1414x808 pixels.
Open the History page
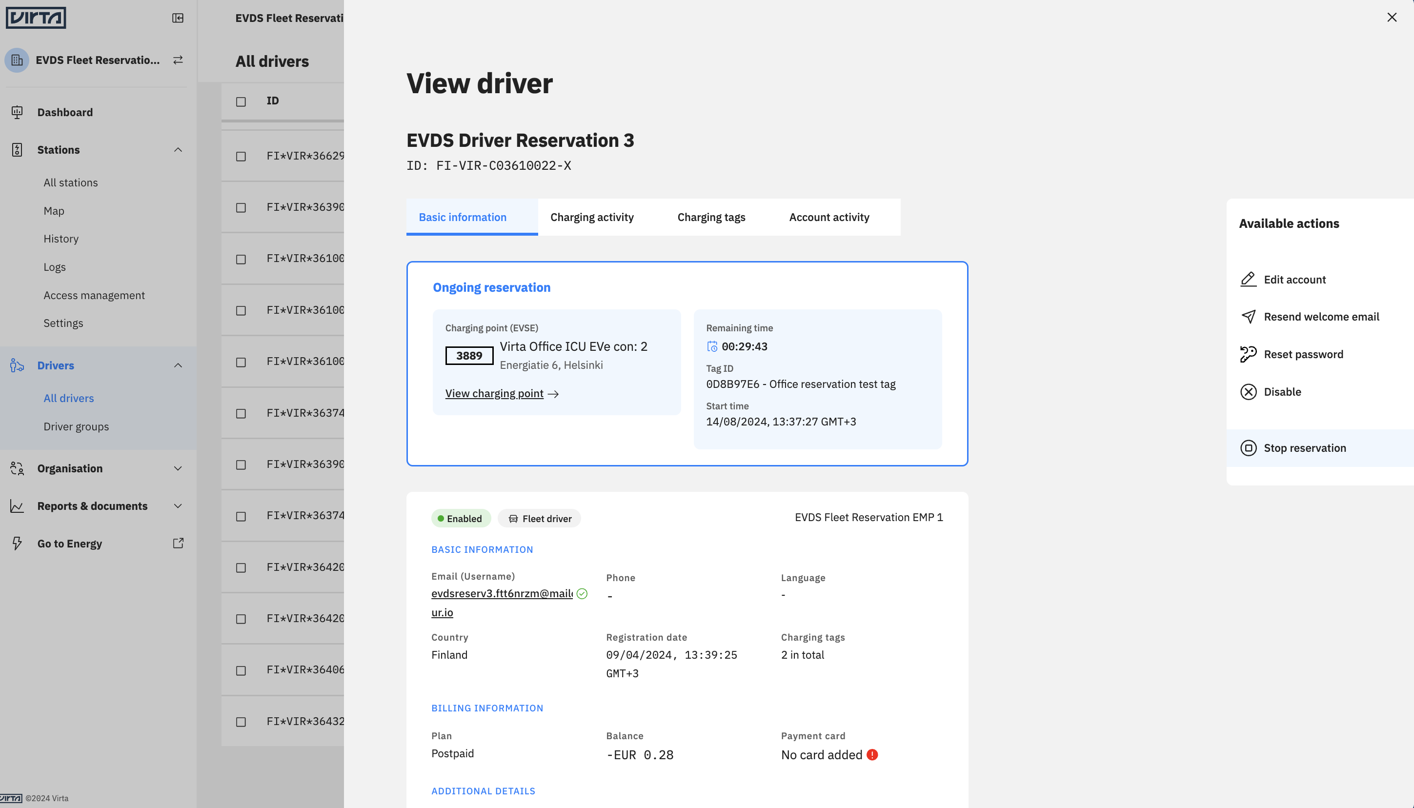61,239
